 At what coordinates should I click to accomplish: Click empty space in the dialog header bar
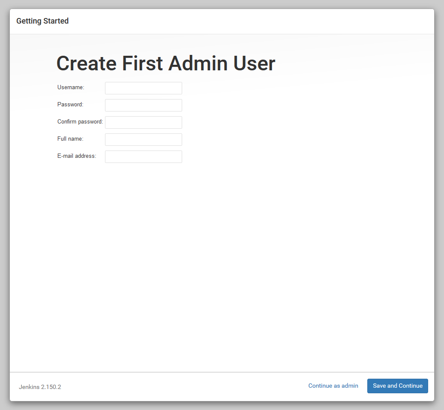pyautogui.click(x=257, y=21)
